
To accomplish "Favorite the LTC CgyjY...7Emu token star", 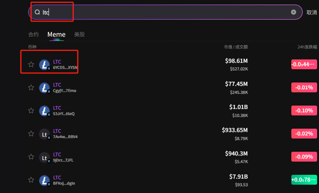I will [x=31, y=87].
